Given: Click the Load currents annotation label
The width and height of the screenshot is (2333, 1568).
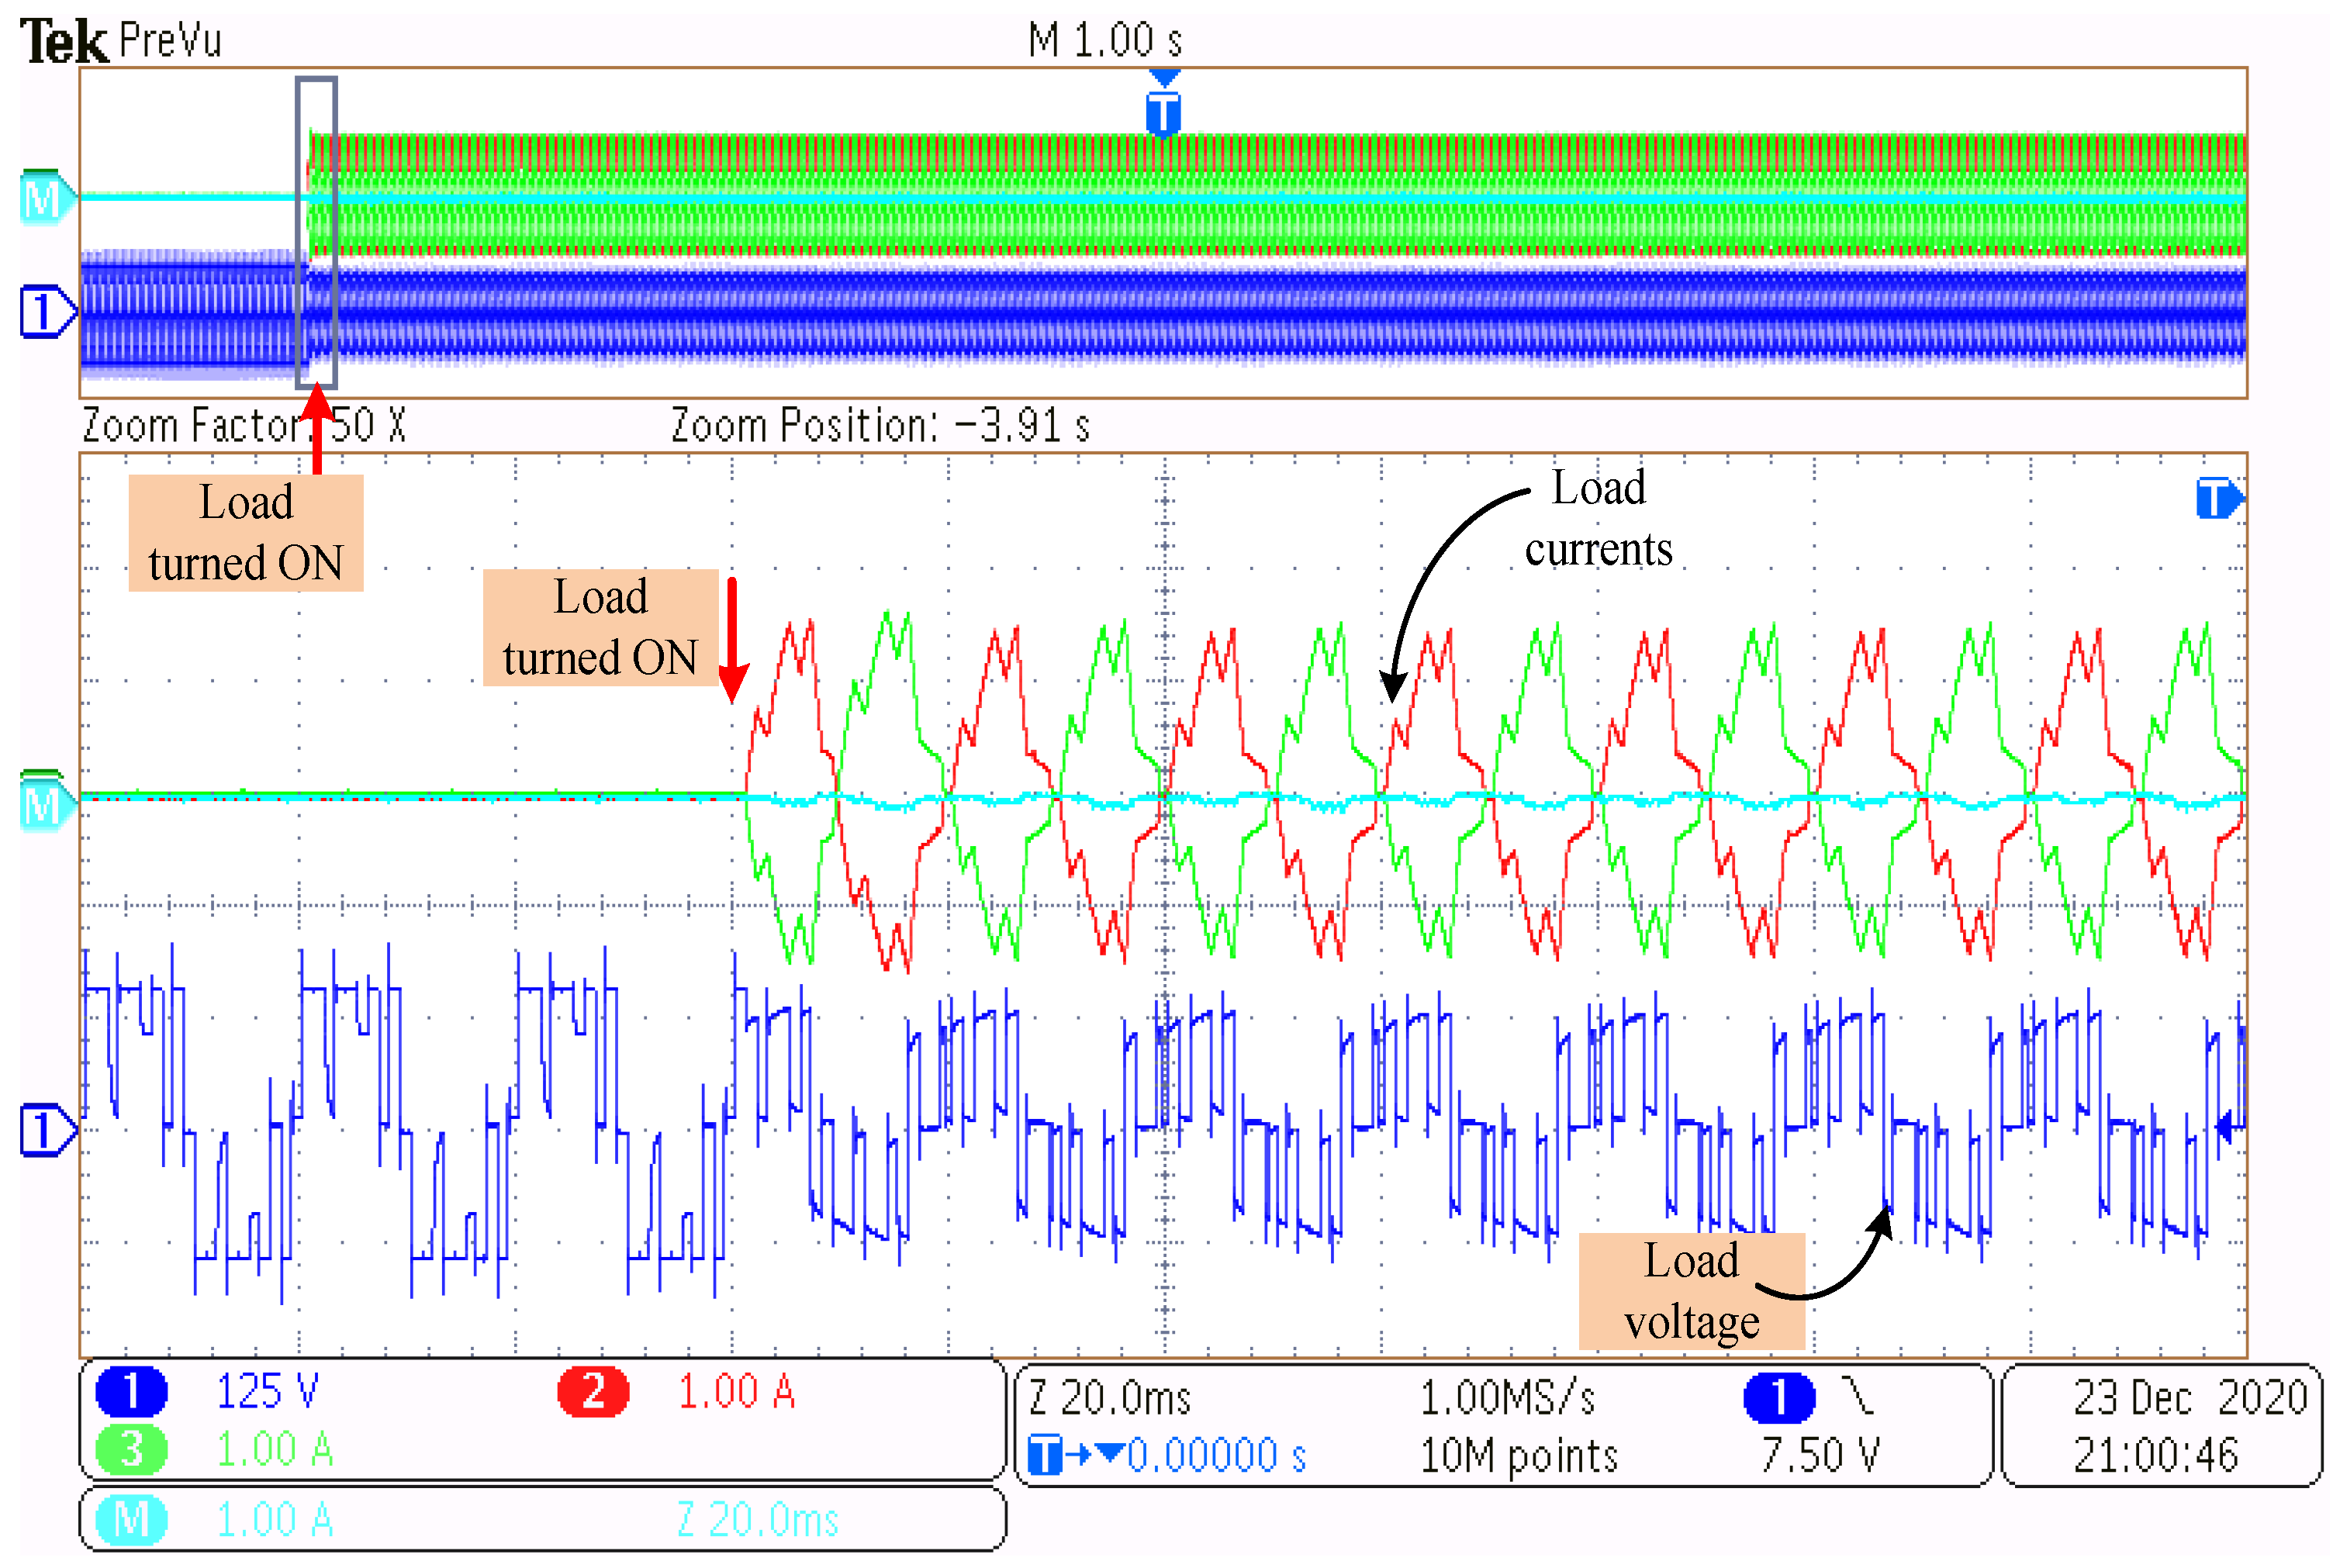Looking at the screenshot, I should [1597, 519].
